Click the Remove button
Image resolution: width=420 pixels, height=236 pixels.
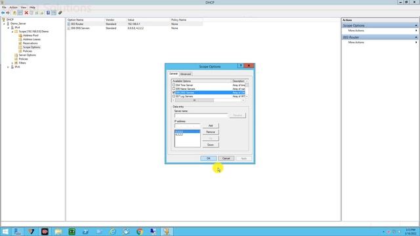coord(211,132)
